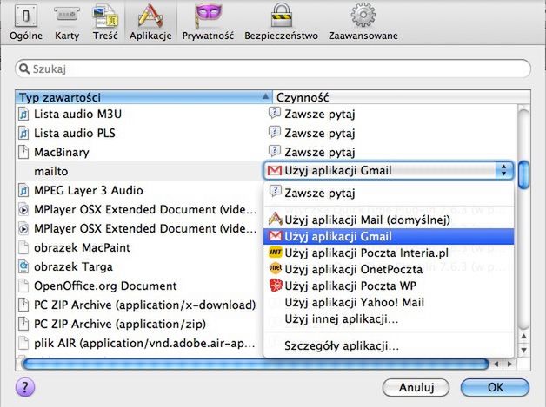Click the Interia INT icon in the menu
This screenshot has height=407, width=546.
tap(275, 253)
